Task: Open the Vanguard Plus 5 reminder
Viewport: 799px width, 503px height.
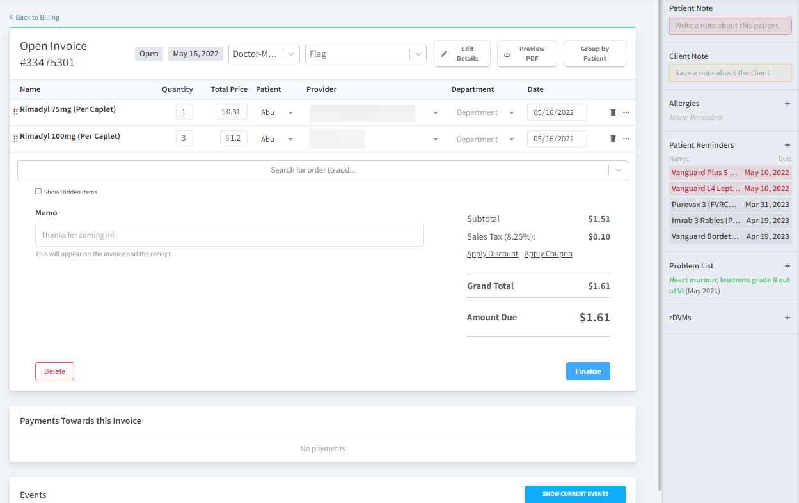Action: coord(731,173)
